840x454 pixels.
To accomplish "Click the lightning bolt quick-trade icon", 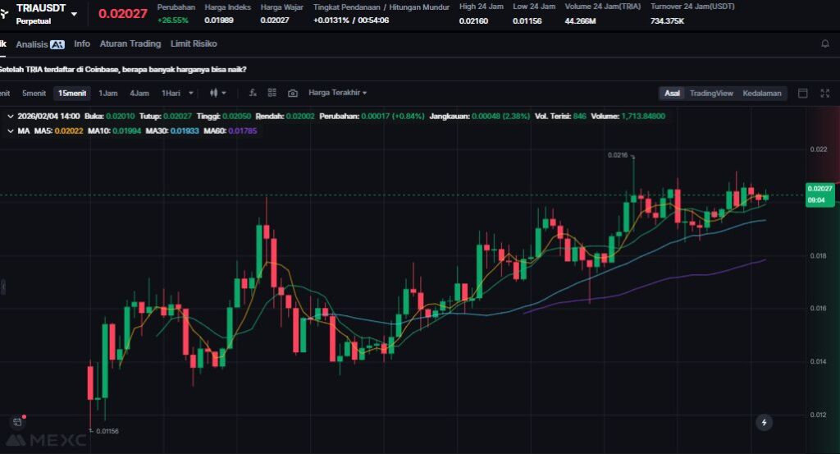I will 764,422.
